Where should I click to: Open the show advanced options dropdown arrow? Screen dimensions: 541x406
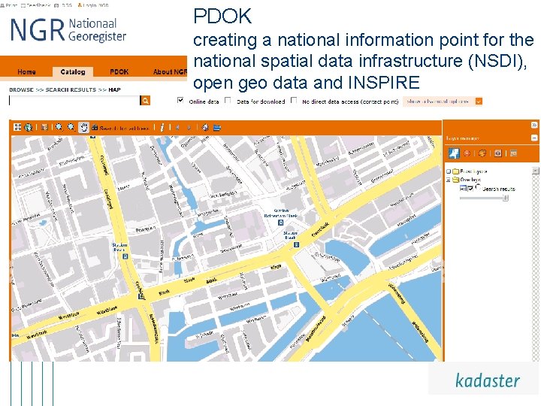[479, 101]
